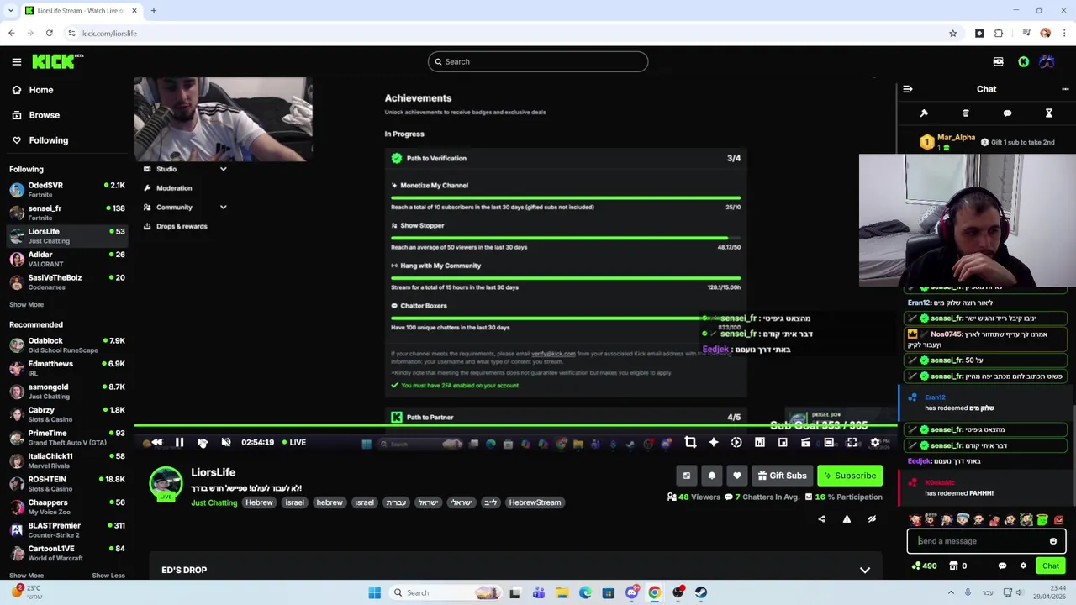Open Windows Start menu
Viewport: 1076px width, 605px height.
coord(374,592)
